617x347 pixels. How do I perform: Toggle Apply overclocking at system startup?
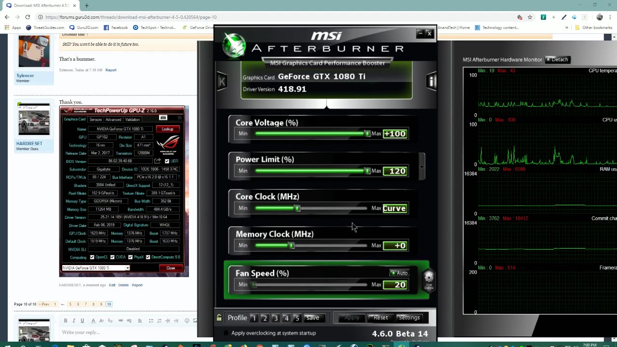click(x=227, y=333)
